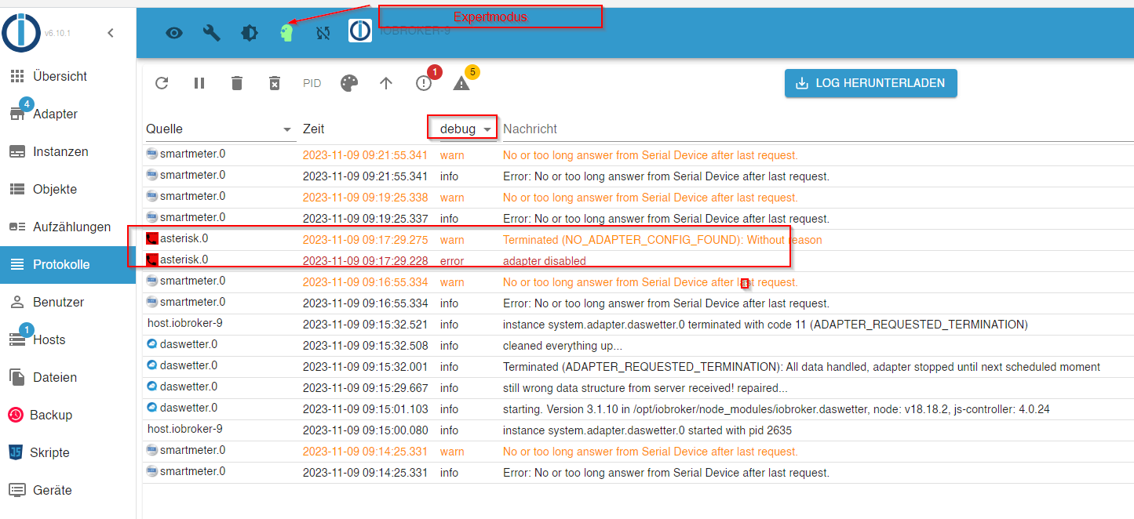
Task: Switch theme with brightness icon
Action: [x=250, y=33]
